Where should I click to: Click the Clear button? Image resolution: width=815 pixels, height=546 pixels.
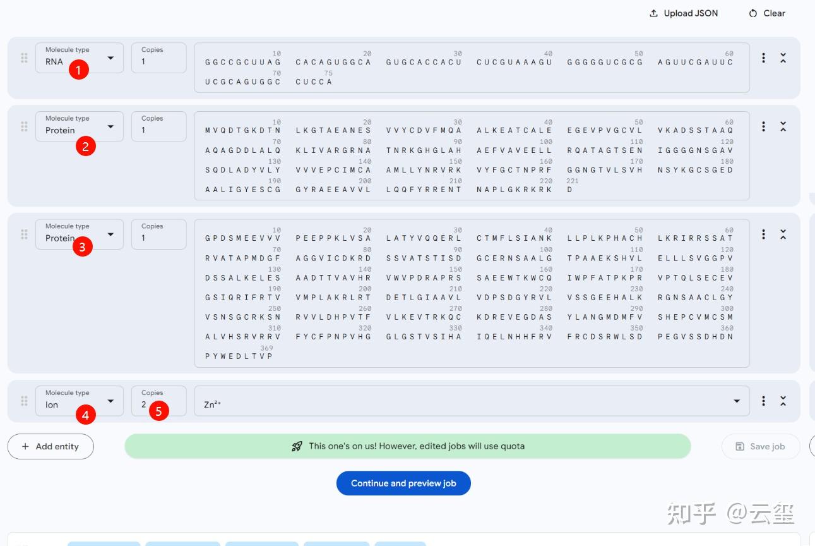click(767, 13)
